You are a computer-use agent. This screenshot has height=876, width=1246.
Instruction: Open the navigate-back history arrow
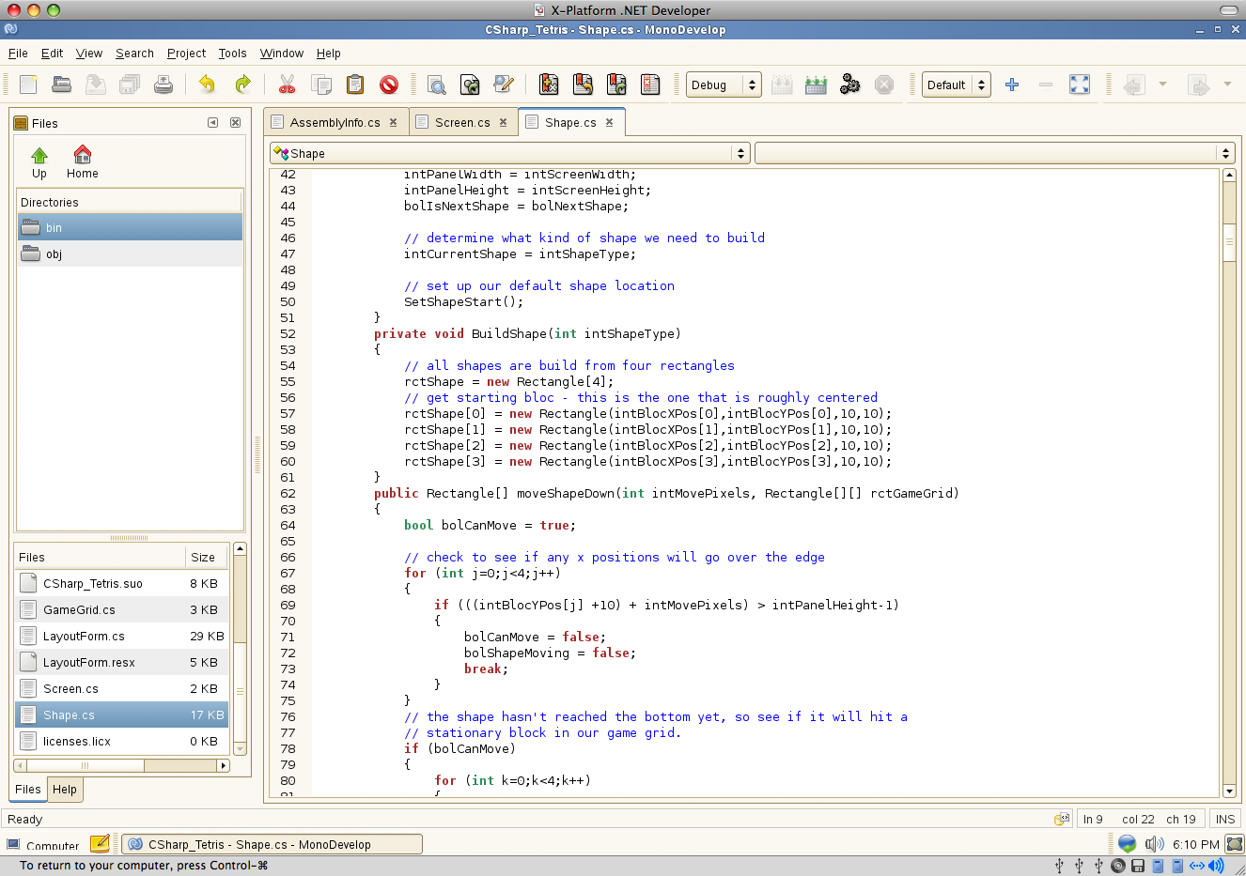point(1162,85)
